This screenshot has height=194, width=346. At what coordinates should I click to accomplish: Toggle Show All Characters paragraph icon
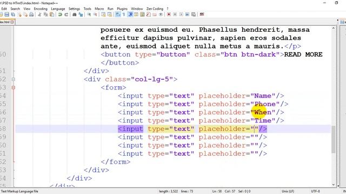[x=124, y=15]
